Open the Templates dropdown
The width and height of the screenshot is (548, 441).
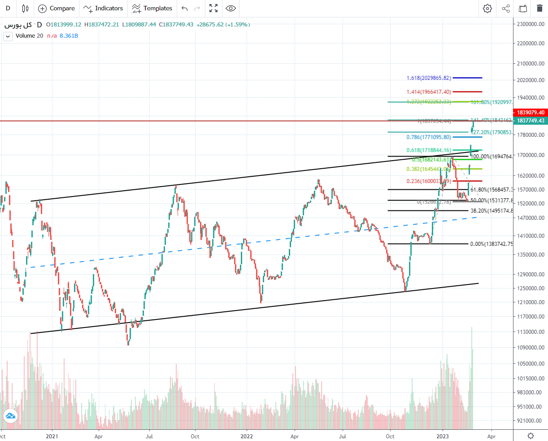(152, 8)
